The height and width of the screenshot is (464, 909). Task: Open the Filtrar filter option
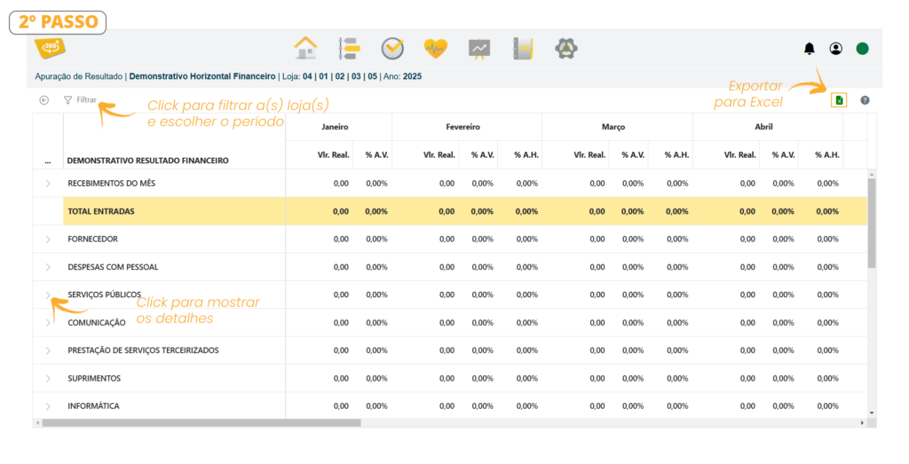tap(80, 100)
